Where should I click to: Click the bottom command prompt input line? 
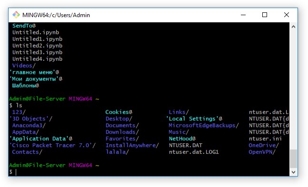coord(149,172)
